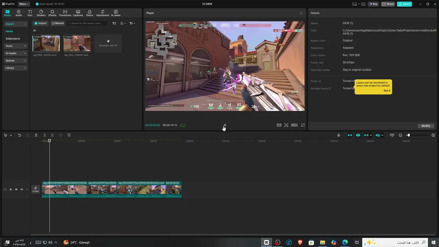Add a marker with the shield icon
Screen dimensions: 439x247
pyautogui.click(x=69, y=135)
